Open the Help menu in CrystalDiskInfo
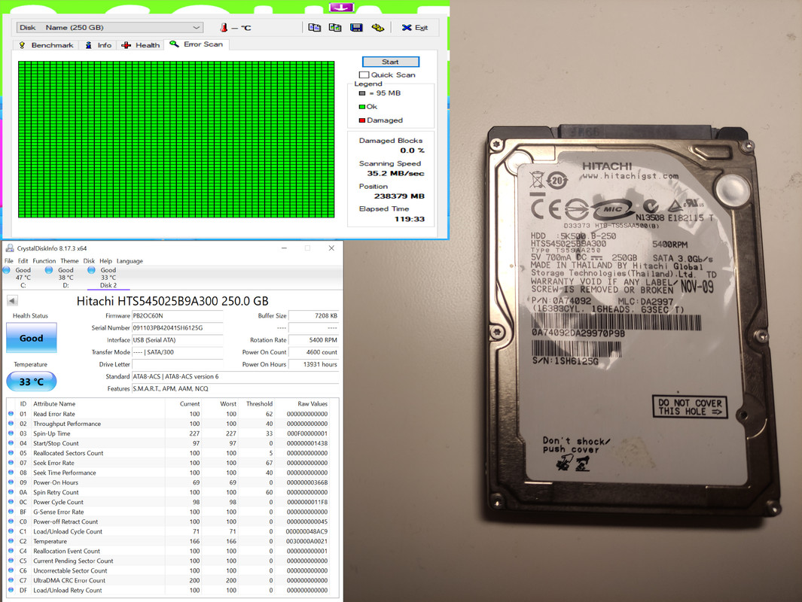The width and height of the screenshot is (802, 602). [105, 260]
